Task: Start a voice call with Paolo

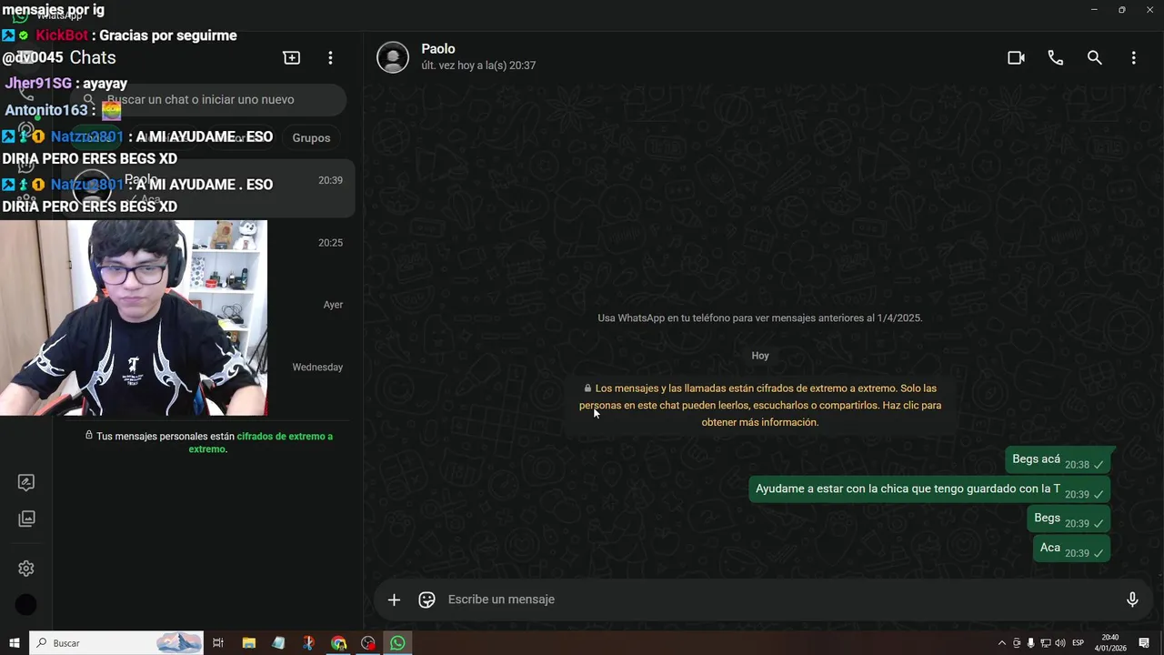Action: [1055, 57]
